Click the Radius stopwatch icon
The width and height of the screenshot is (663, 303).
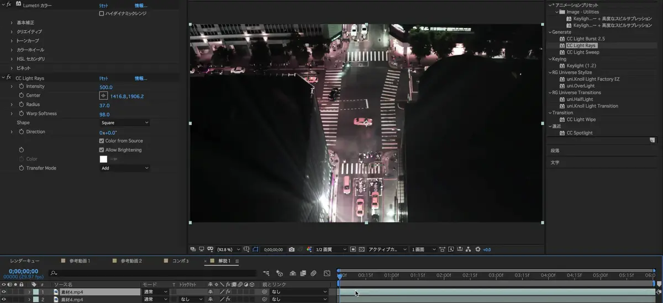pyautogui.click(x=22, y=105)
